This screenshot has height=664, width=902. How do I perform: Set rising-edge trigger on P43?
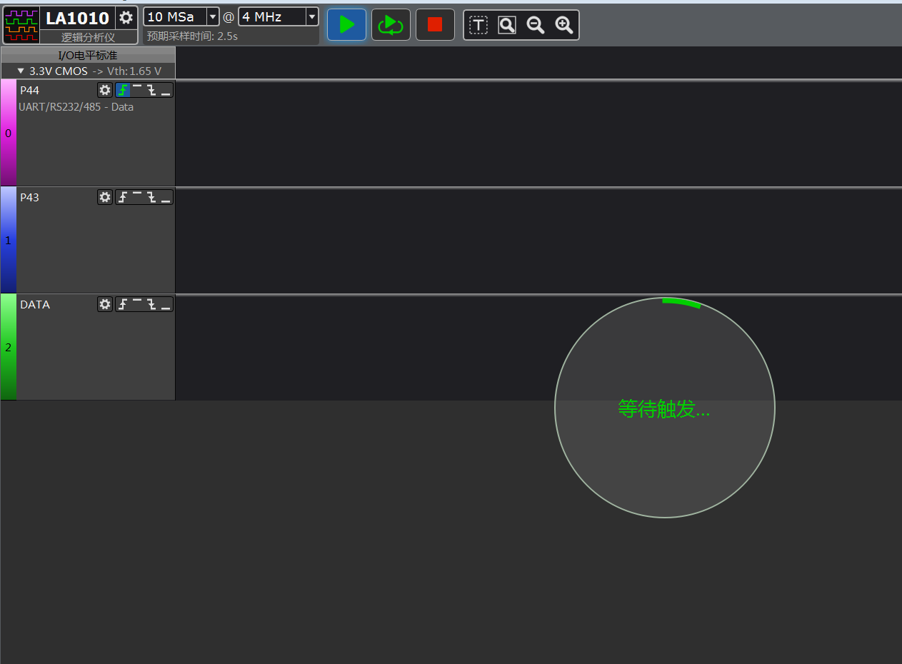pyautogui.click(x=123, y=197)
